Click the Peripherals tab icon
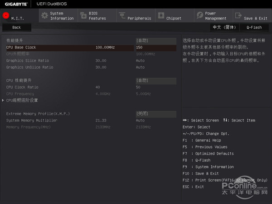 (122, 15)
